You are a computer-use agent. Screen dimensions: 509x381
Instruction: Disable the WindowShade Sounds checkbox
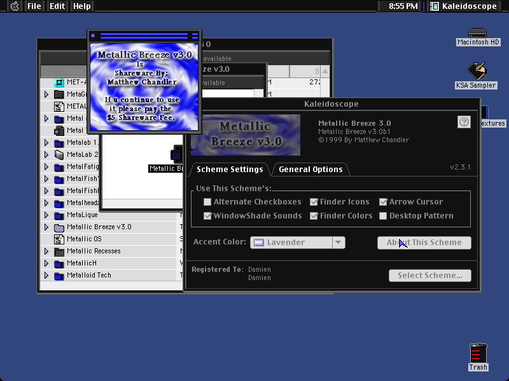tap(207, 216)
